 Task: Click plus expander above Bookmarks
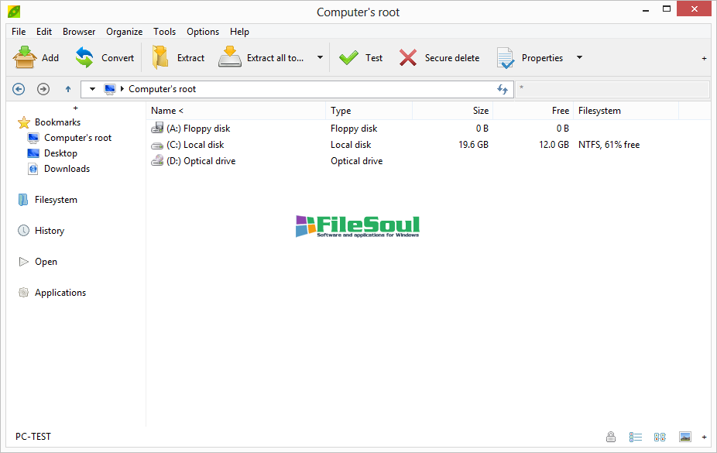(x=75, y=108)
